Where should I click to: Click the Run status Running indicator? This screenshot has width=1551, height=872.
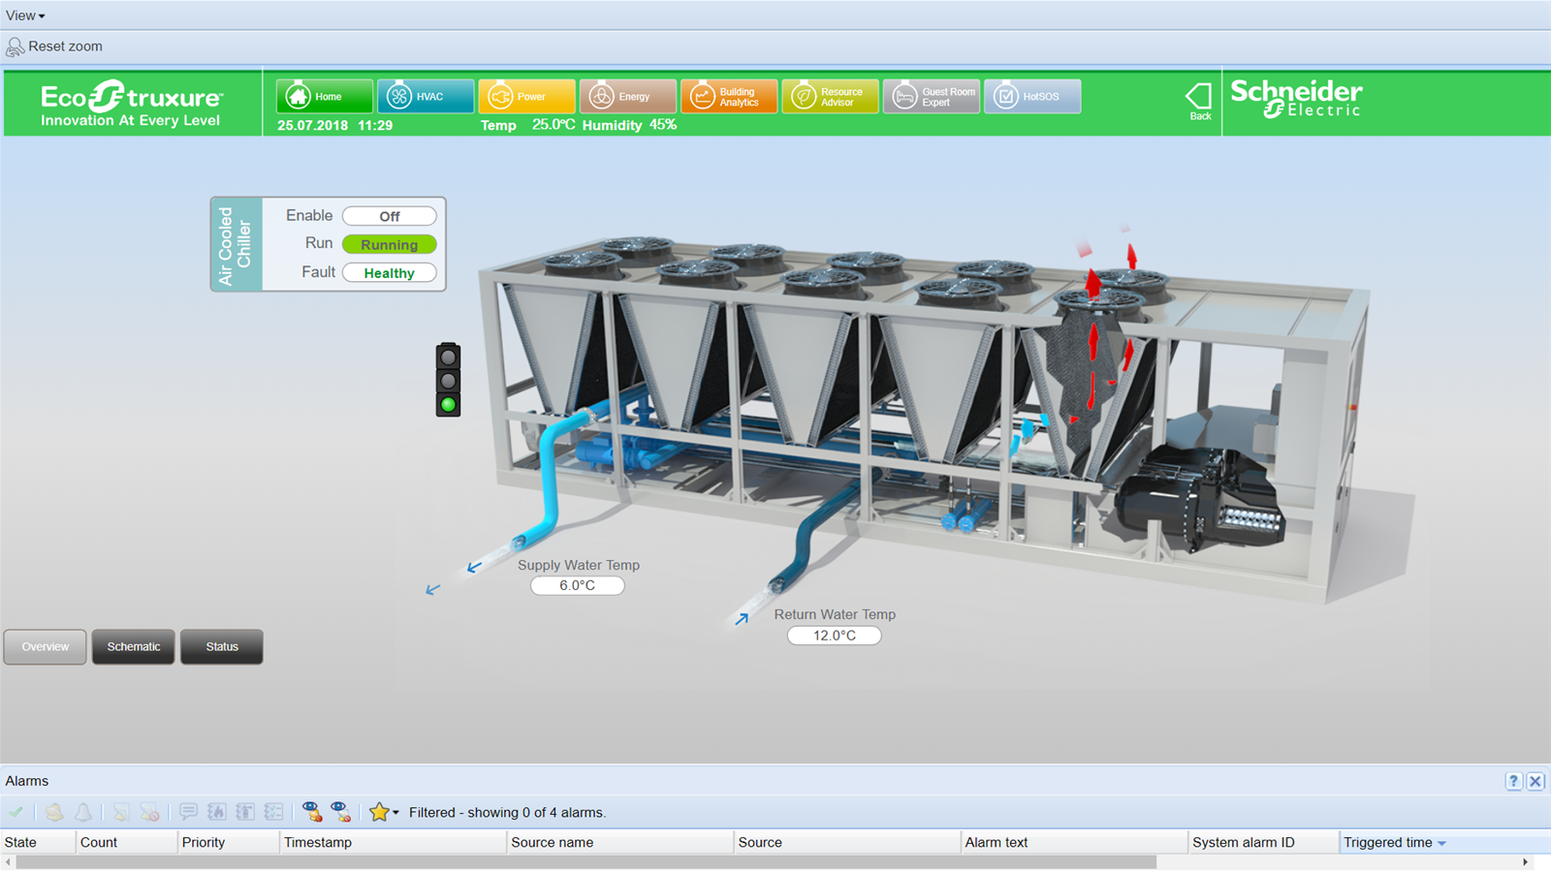[389, 245]
